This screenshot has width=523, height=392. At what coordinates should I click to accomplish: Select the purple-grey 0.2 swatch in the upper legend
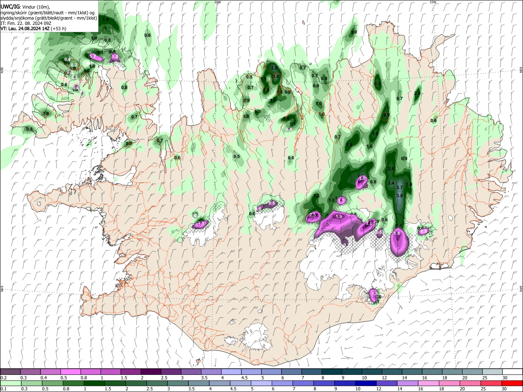[x=10, y=372]
